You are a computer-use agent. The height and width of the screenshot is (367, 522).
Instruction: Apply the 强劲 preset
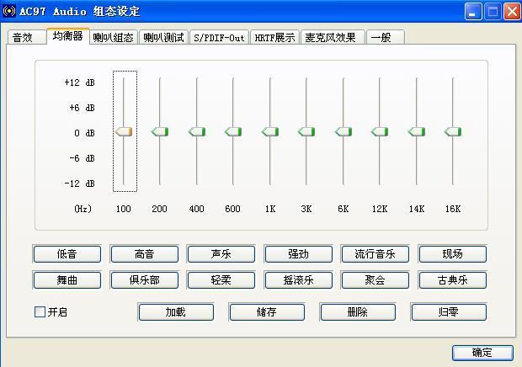click(298, 254)
